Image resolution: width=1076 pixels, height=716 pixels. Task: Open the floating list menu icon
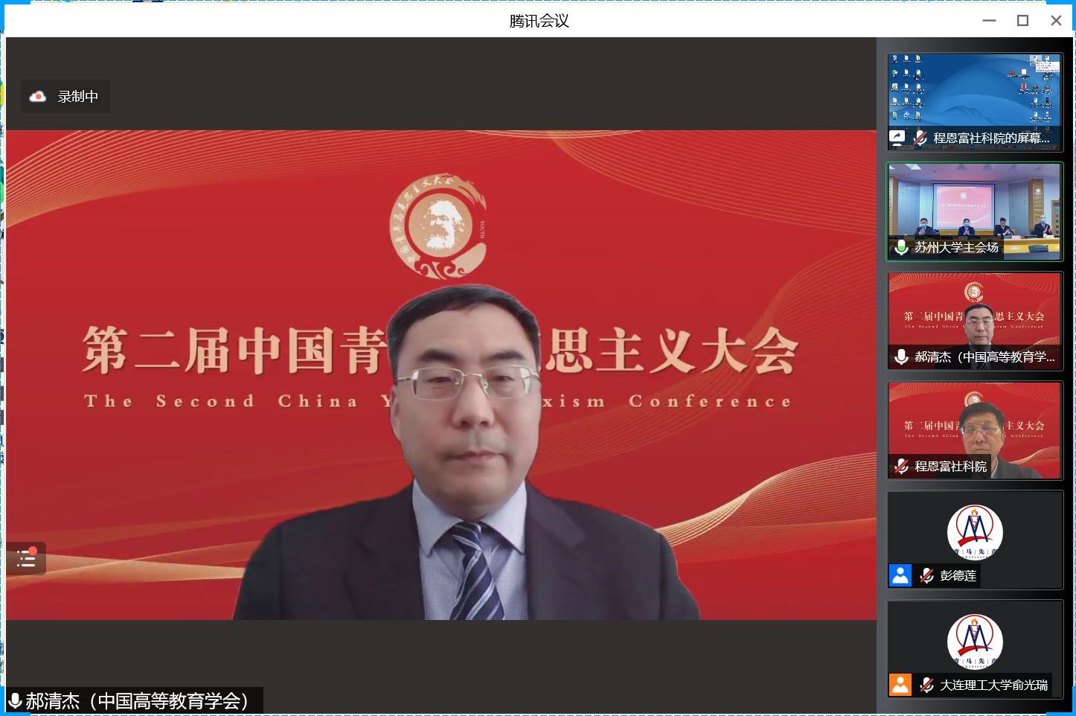coord(27,558)
